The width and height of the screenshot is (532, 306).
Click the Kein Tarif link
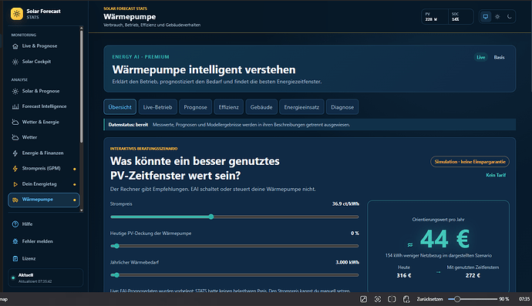496,176
